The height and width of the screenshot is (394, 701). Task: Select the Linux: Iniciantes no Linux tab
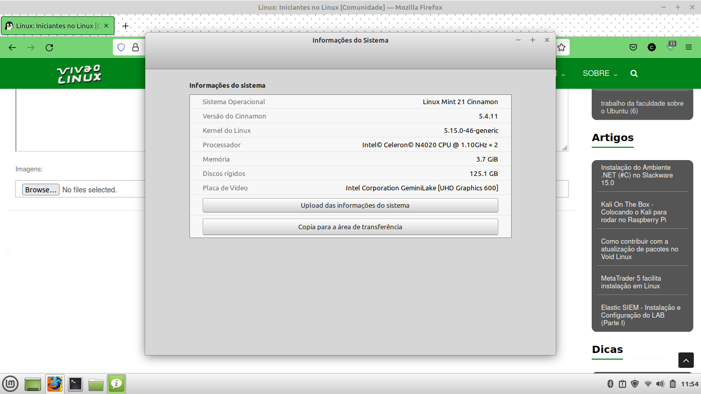point(57,26)
